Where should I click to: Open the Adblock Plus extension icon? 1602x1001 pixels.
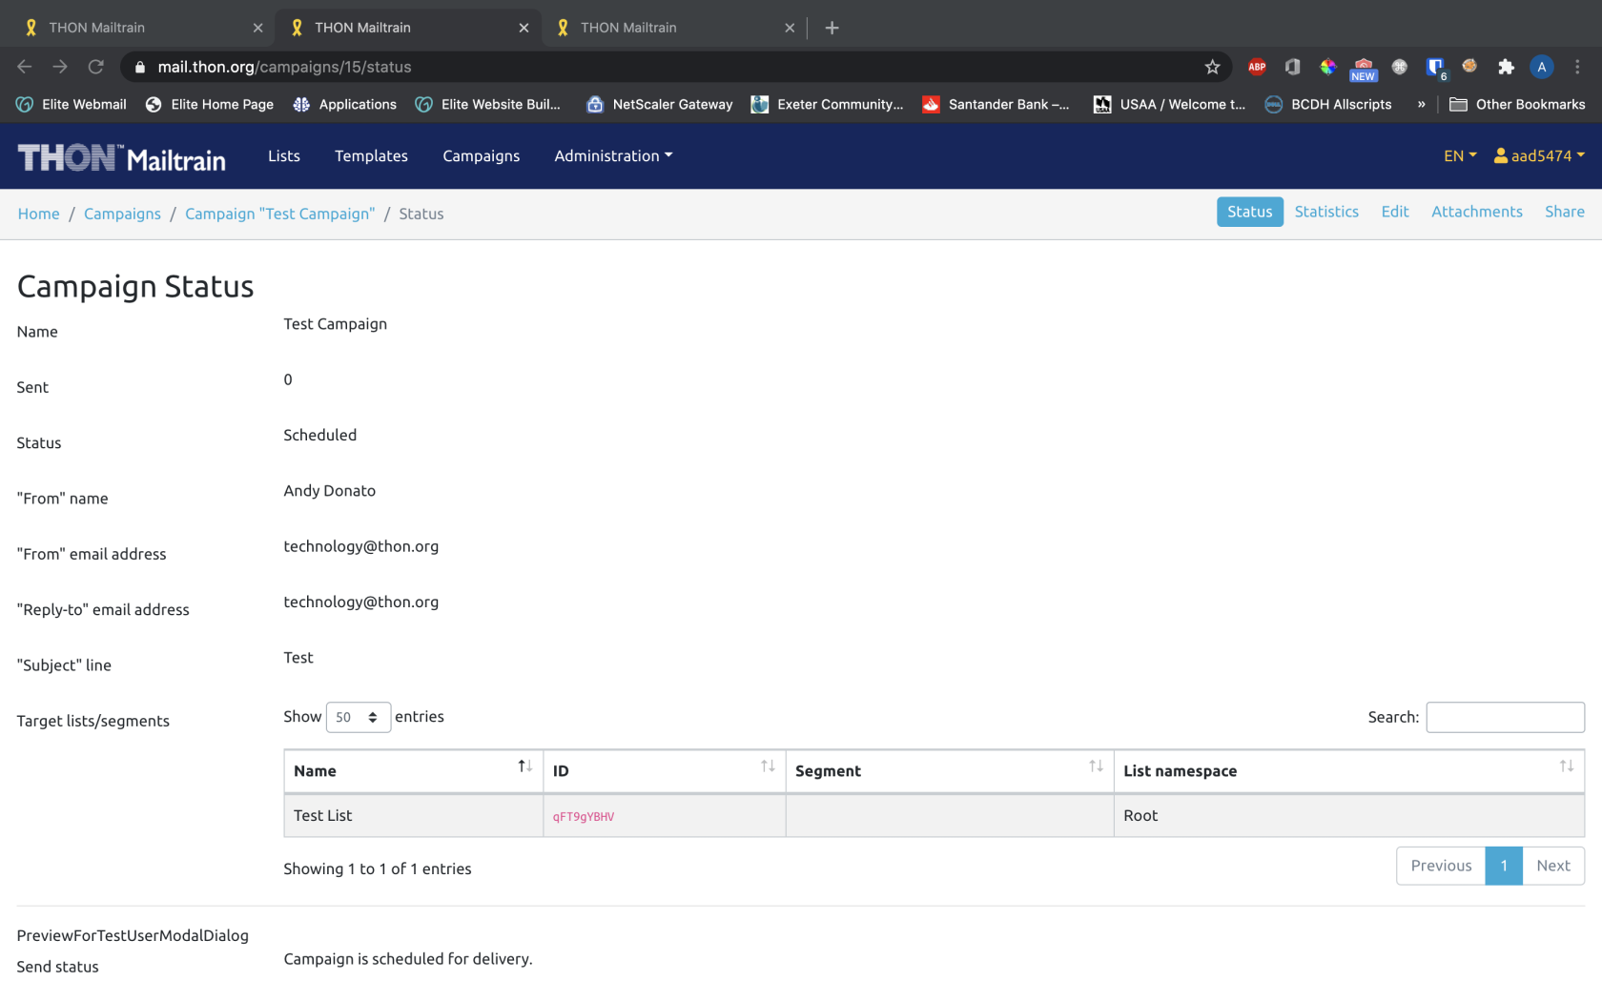coord(1257,67)
